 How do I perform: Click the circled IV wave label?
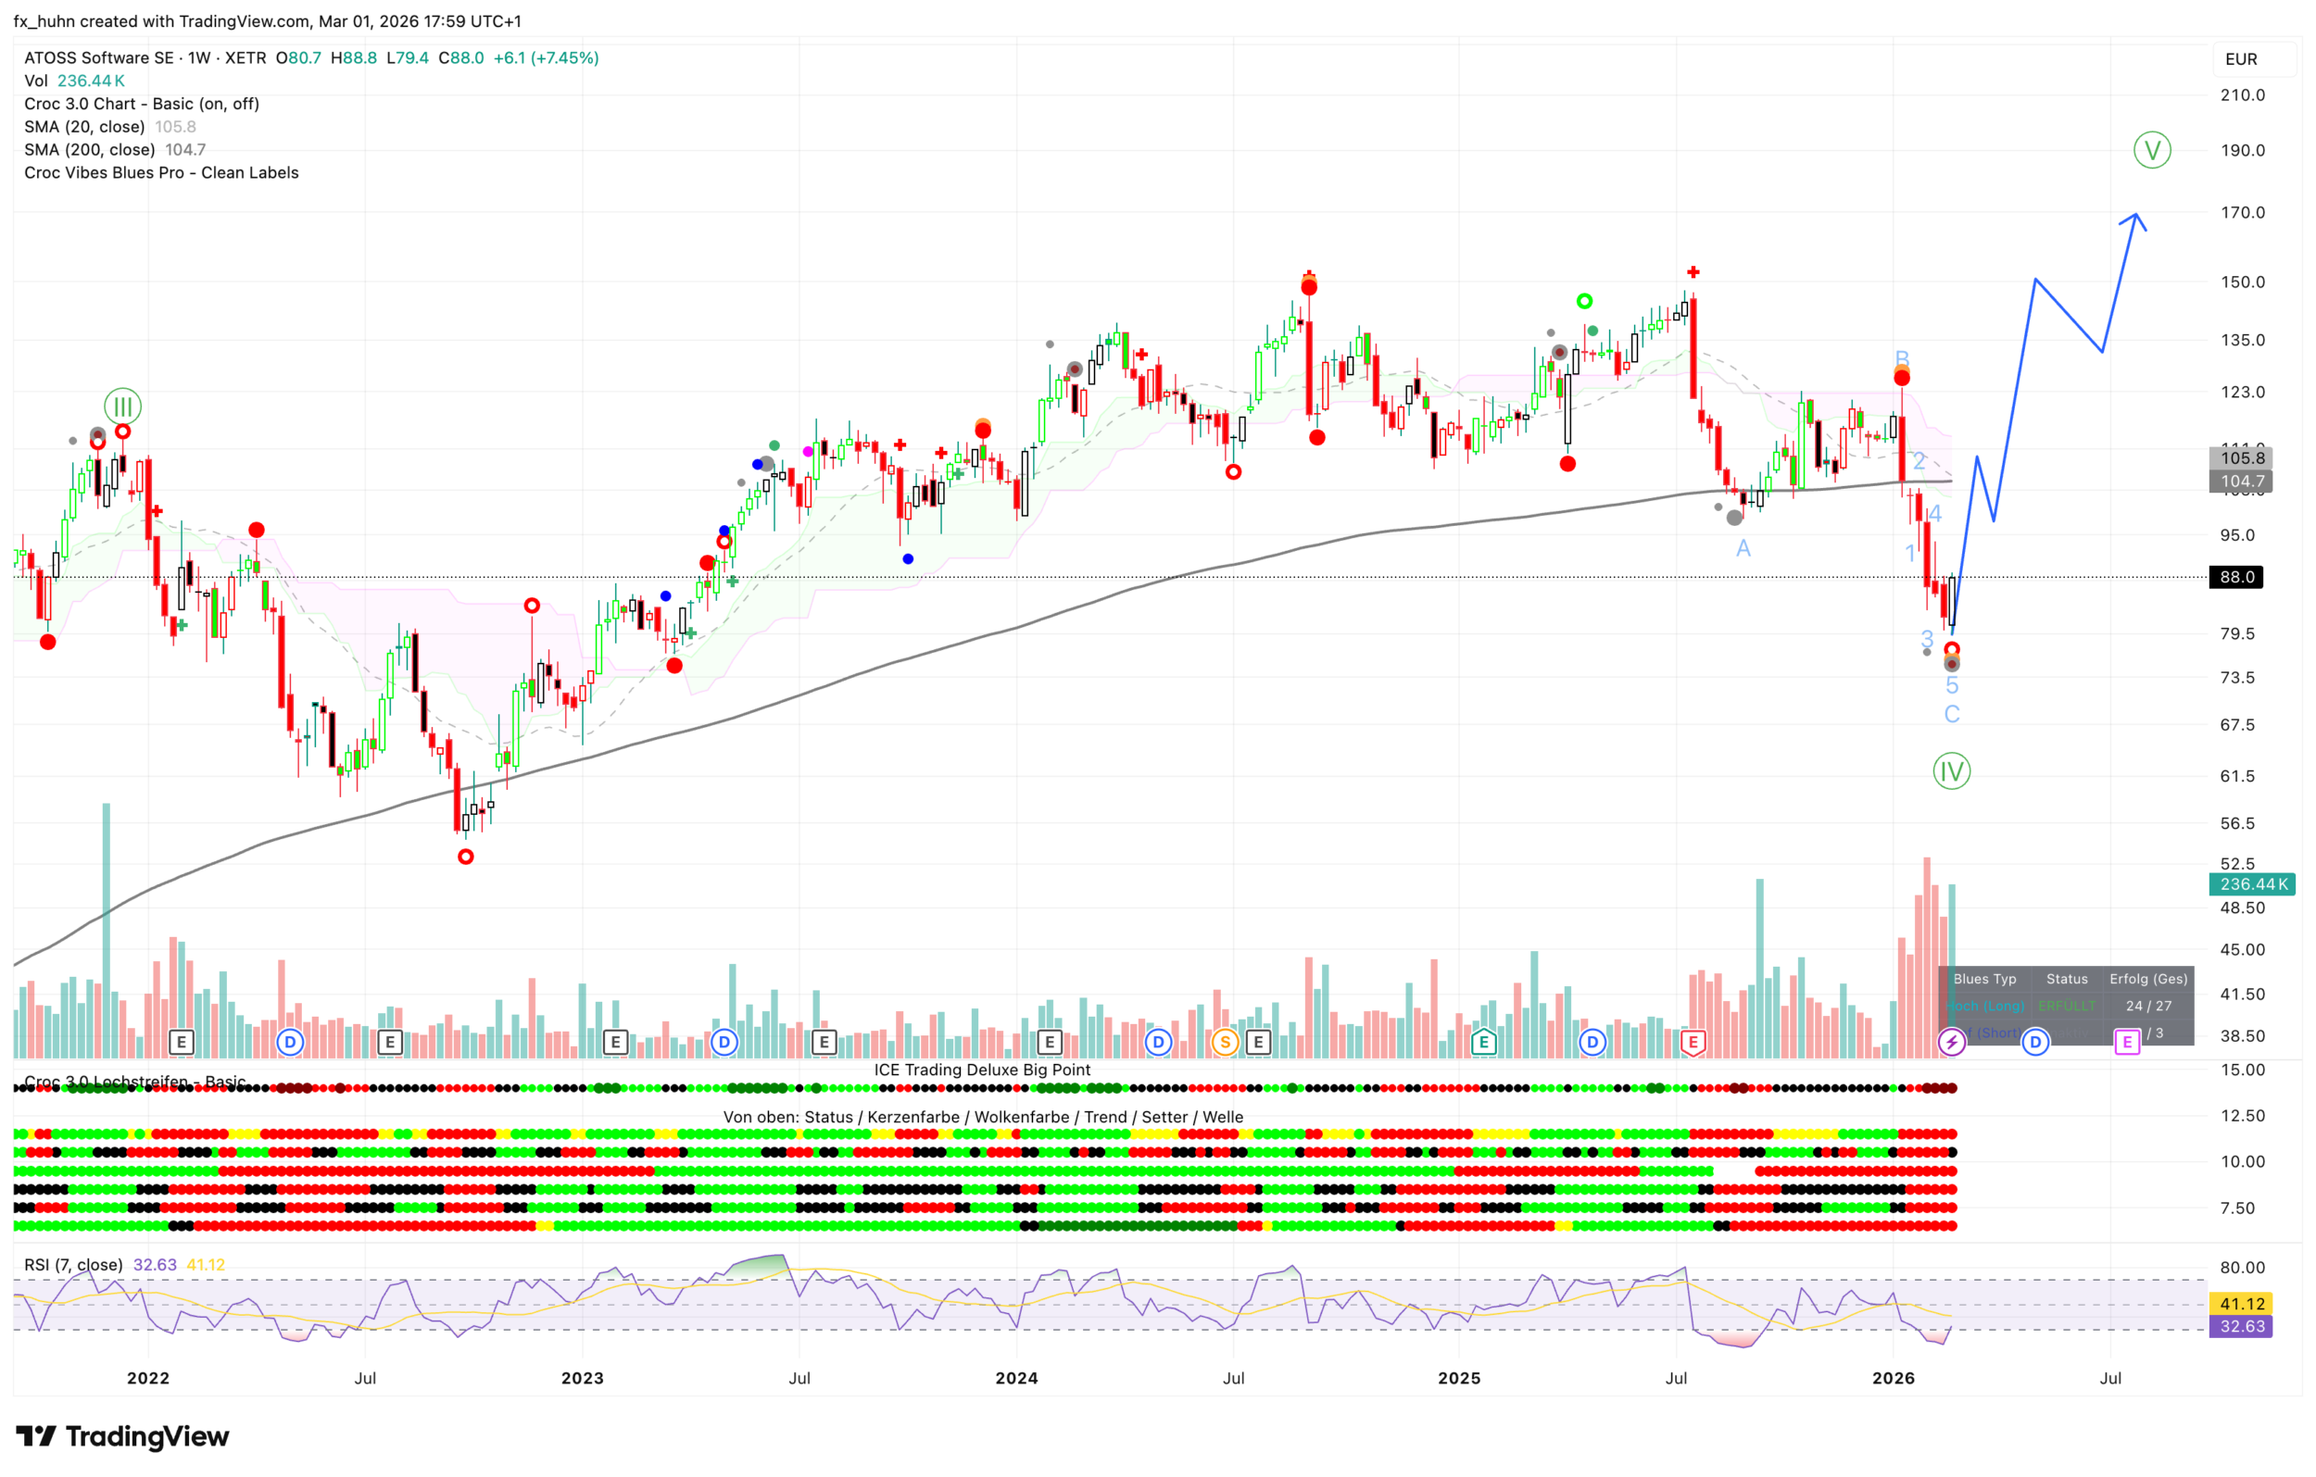(x=1952, y=771)
